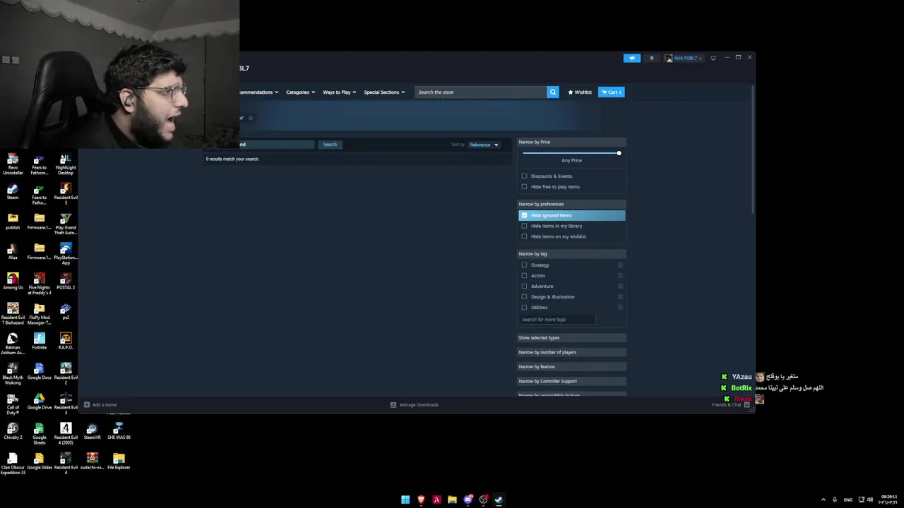
Task: Open the Sort by Relevance dropdown
Action: [484, 145]
